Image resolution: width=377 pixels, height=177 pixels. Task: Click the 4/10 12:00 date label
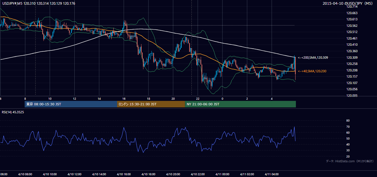pos(74,174)
